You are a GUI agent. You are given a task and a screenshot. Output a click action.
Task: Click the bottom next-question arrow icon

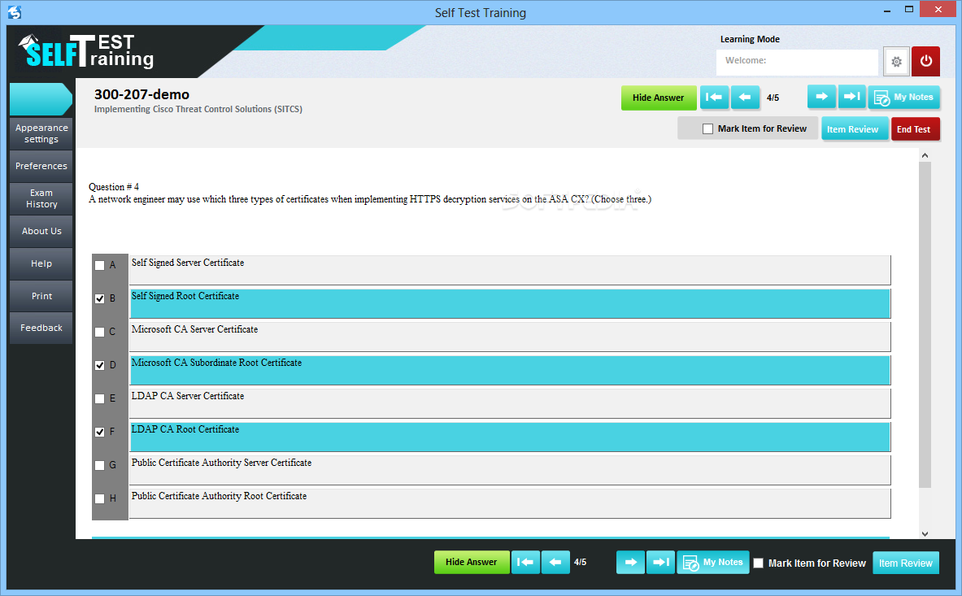pos(631,563)
